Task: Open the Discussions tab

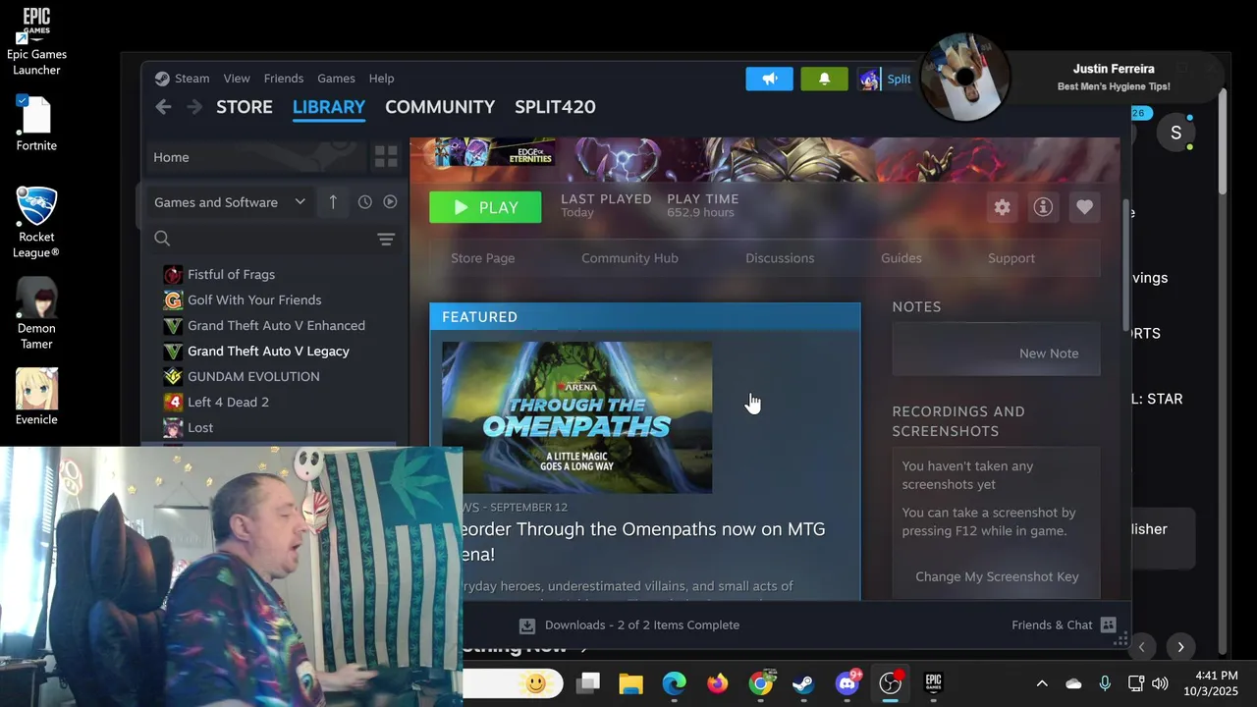Action: (780, 258)
